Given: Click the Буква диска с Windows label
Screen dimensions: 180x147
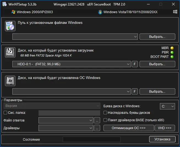Looking at the screenshot, I should pyautogui.click(x=122, y=106).
